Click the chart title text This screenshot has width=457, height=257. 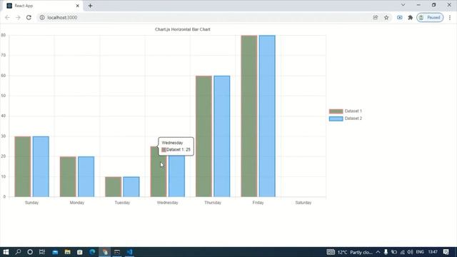(x=183, y=29)
